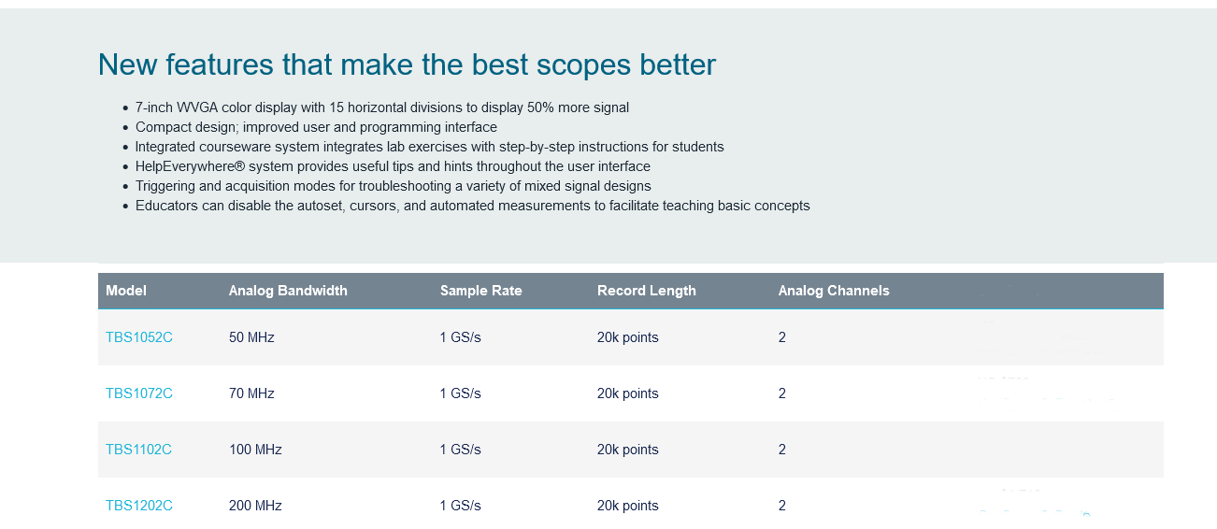Click the Model column header
This screenshot has height=529, width=1217.
point(126,291)
